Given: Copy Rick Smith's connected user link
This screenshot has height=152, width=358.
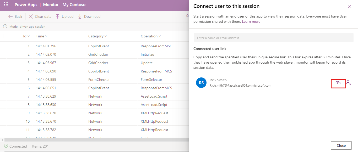Looking at the screenshot, I should (338, 83).
